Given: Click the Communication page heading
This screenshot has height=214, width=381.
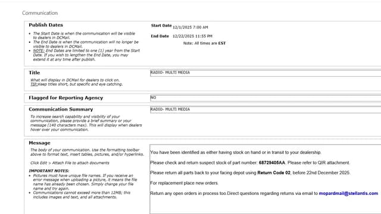Looking at the screenshot, I should click(x=40, y=13).
